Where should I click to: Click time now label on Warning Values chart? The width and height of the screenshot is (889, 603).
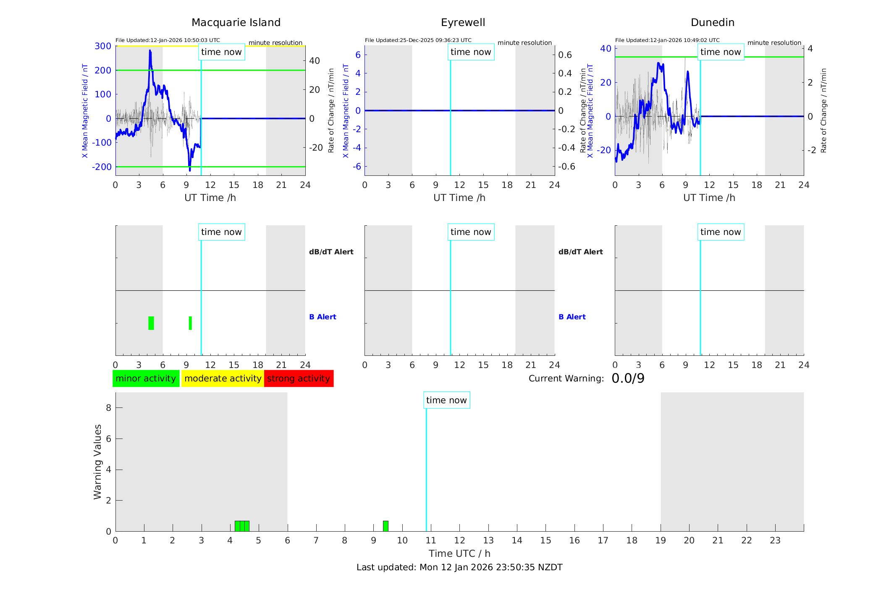coord(446,400)
